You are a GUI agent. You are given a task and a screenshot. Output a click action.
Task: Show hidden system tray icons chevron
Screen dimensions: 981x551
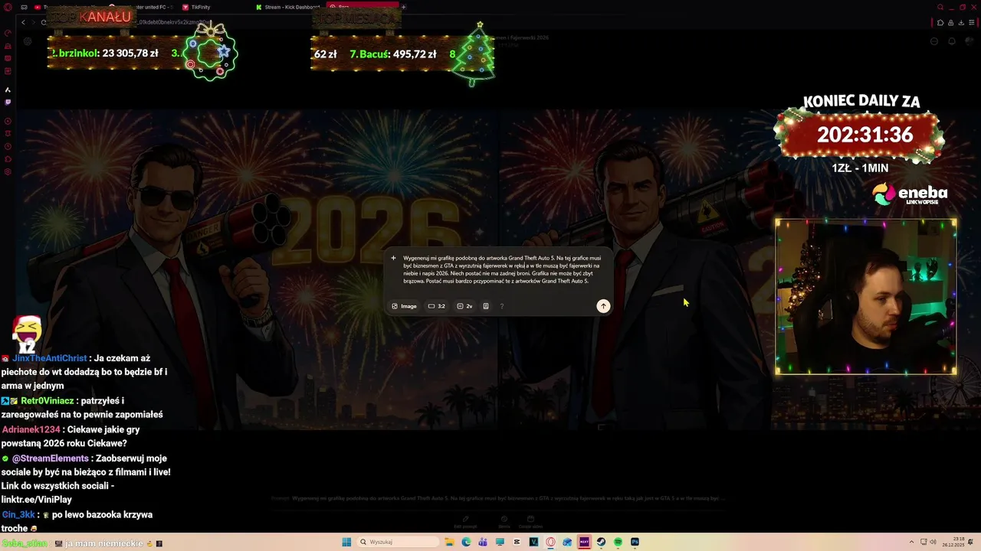(913, 542)
